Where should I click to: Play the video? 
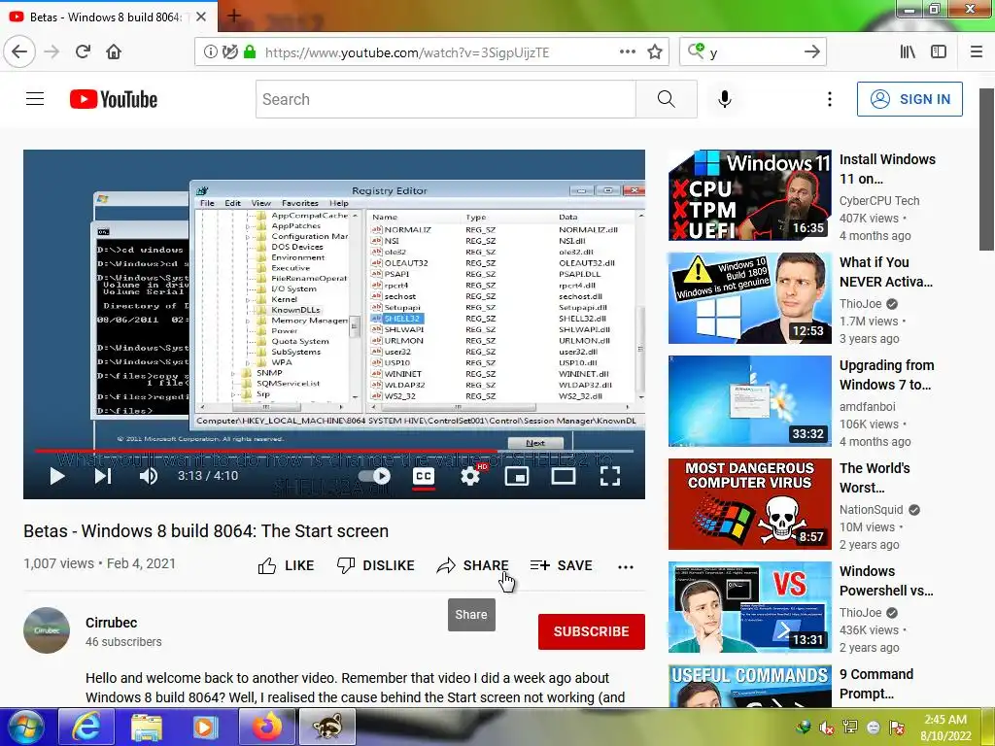[x=57, y=476]
